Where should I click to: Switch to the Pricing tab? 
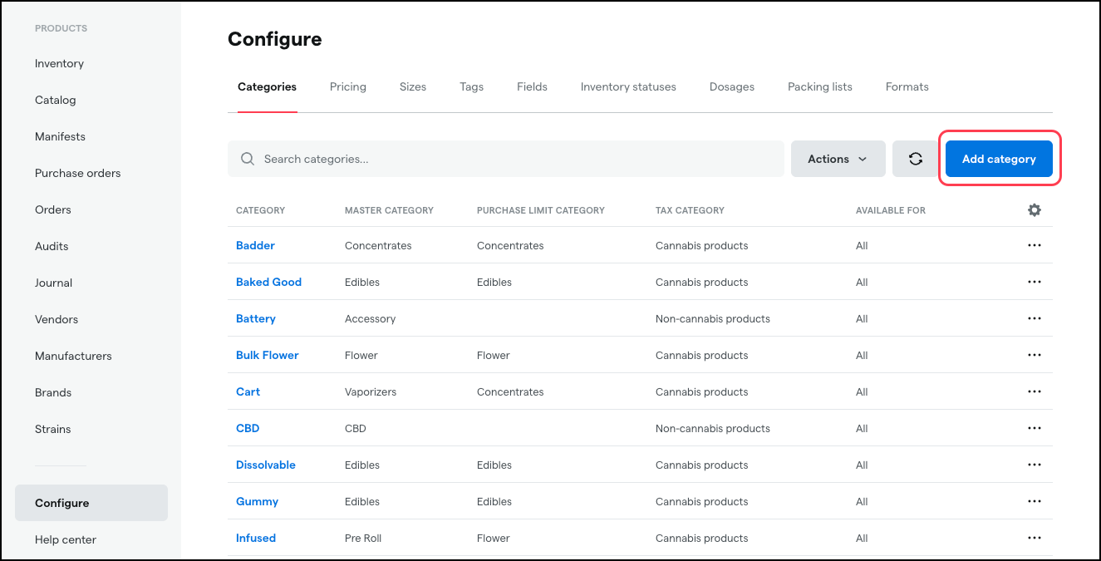(347, 86)
